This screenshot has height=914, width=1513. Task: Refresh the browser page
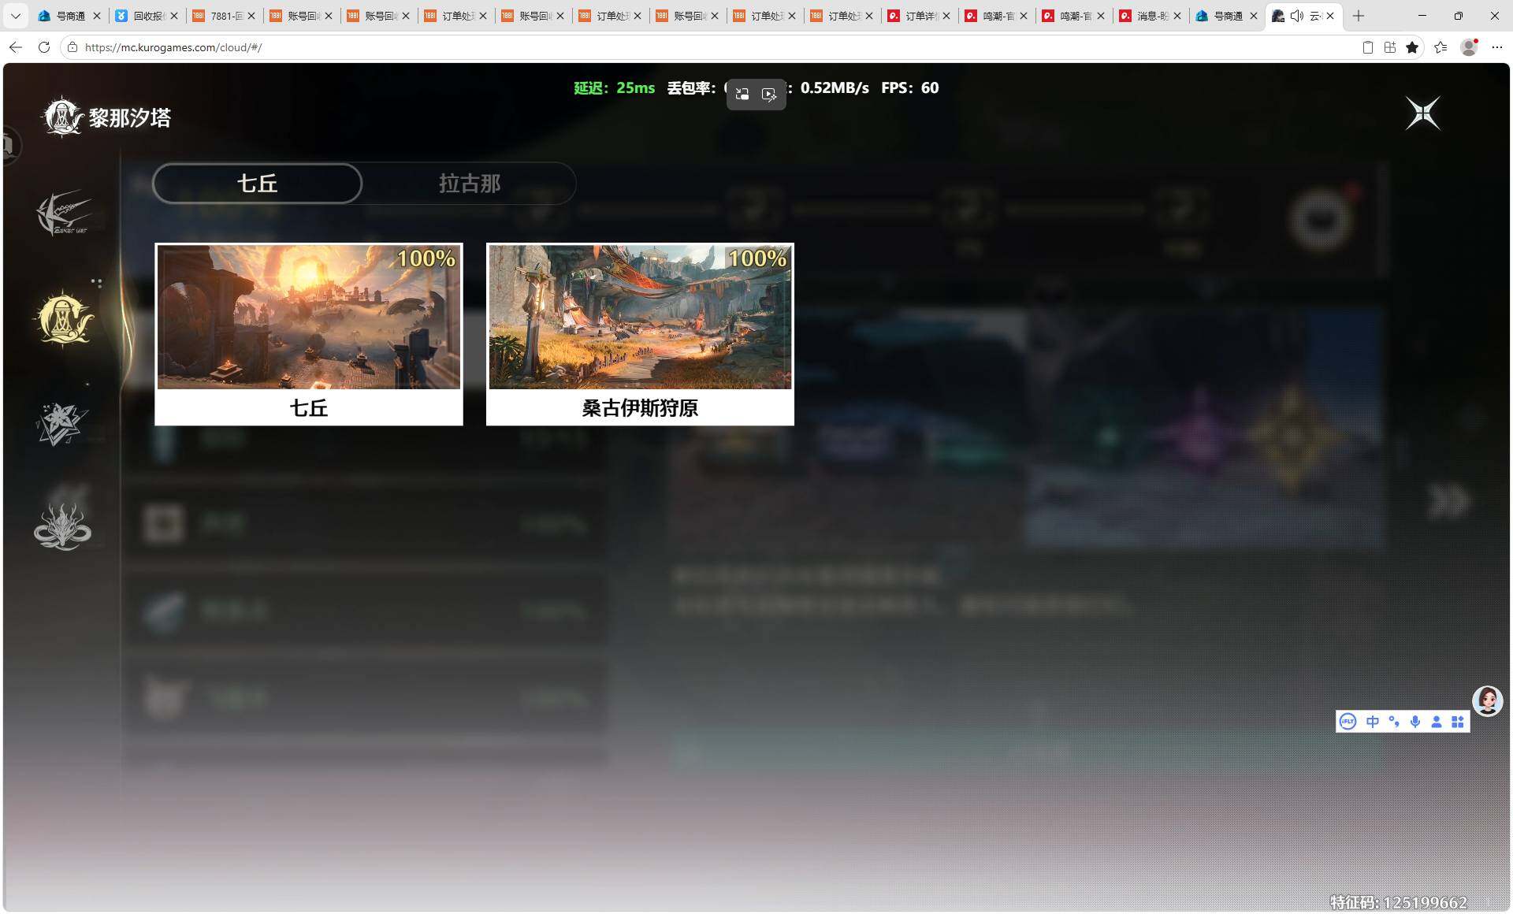tap(44, 47)
